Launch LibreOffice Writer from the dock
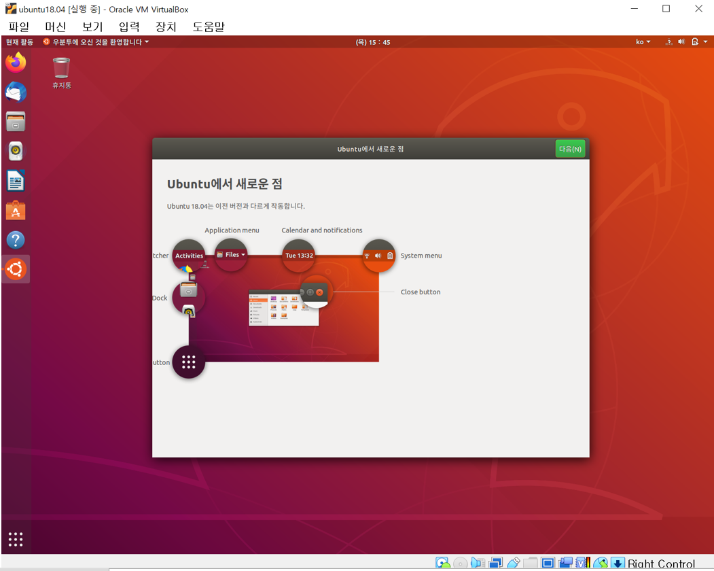Image resolution: width=714 pixels, height=571 pixels. [16, 181]
